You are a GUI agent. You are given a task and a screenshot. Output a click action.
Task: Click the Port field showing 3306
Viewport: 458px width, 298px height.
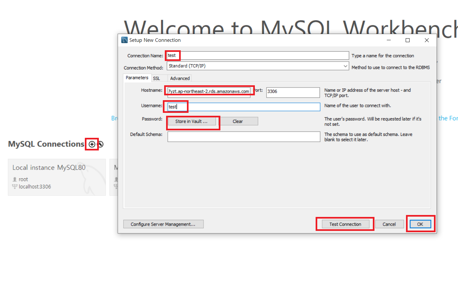coord(293,92)
